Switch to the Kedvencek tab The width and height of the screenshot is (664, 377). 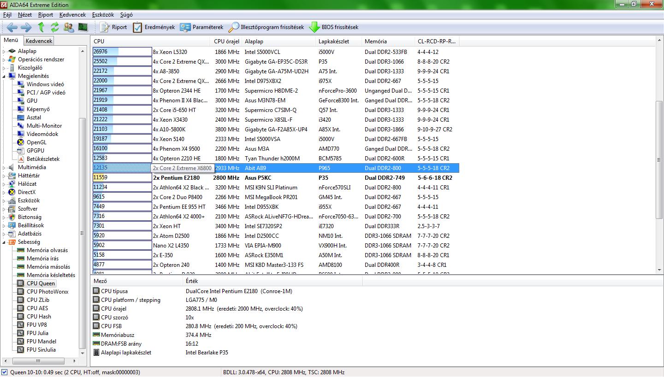39,41
